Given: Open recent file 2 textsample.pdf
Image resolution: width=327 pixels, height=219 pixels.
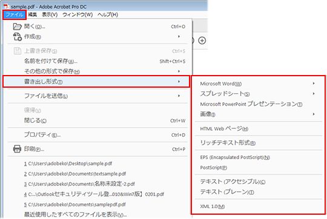Looking at the screenshot, I should coord(75,174).
